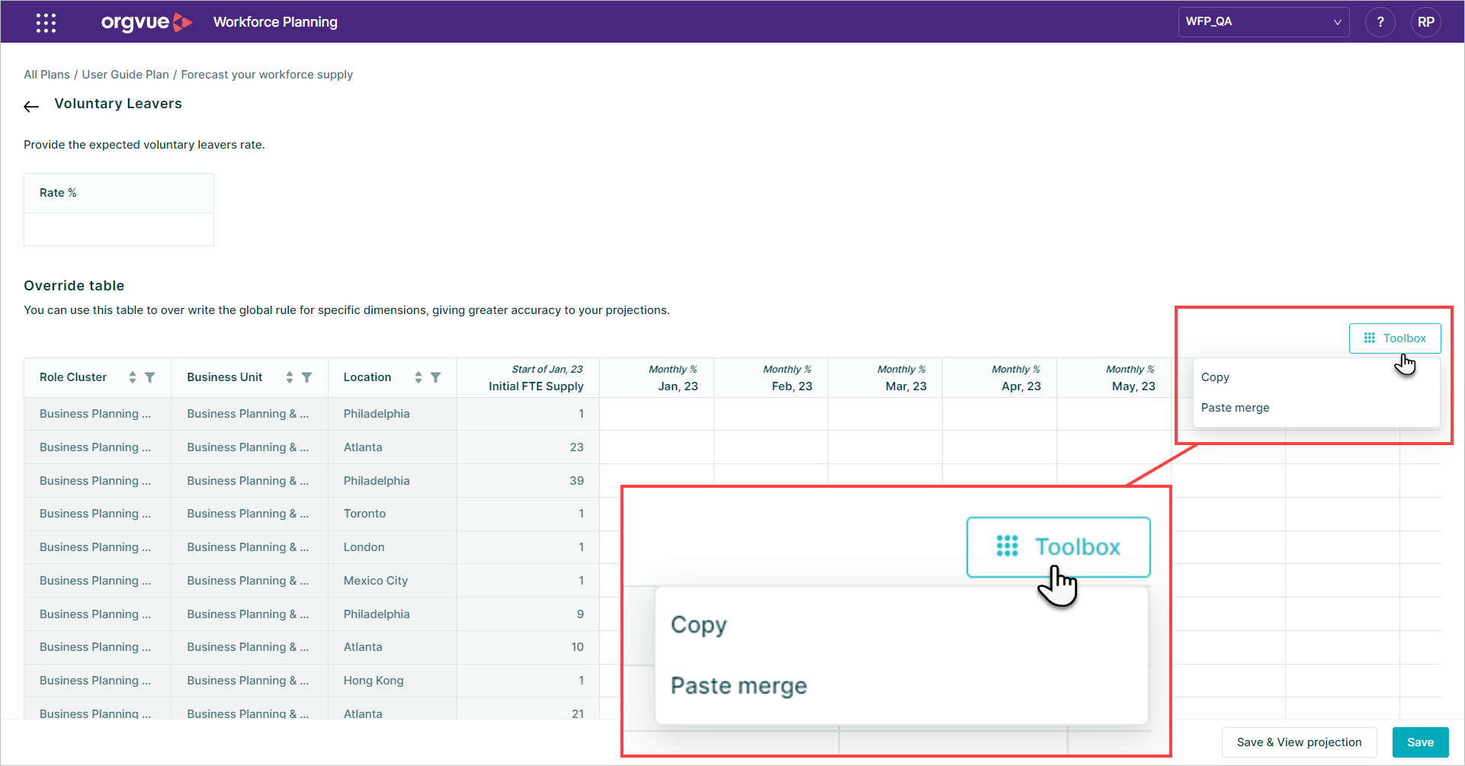Toggle sort order on Business Unit column

(289, 377)
